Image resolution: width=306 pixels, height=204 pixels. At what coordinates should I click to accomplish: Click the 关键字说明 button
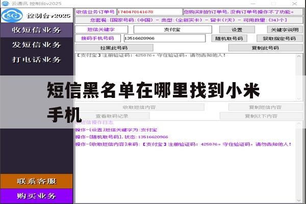click(285, 30)
